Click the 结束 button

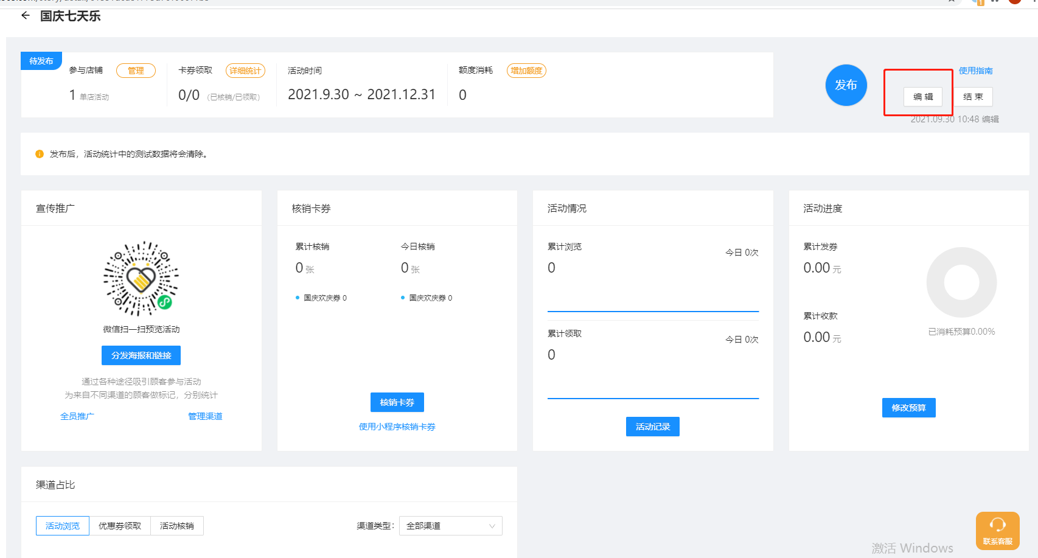coord(972,97)
